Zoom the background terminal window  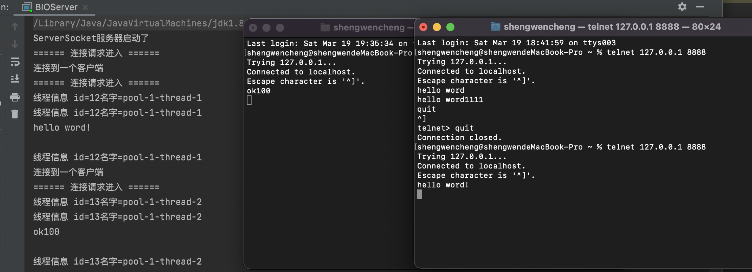[x=280, y=28]
